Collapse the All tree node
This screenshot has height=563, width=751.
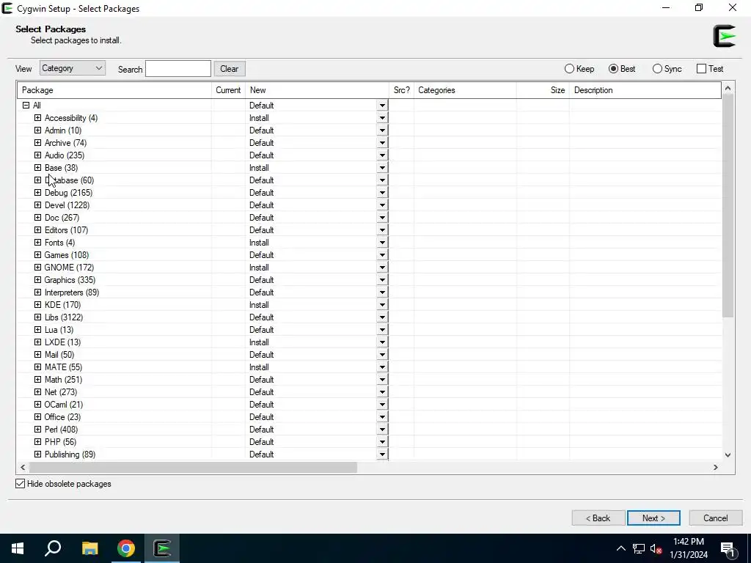pyautogui.click(x=26, y=106)
